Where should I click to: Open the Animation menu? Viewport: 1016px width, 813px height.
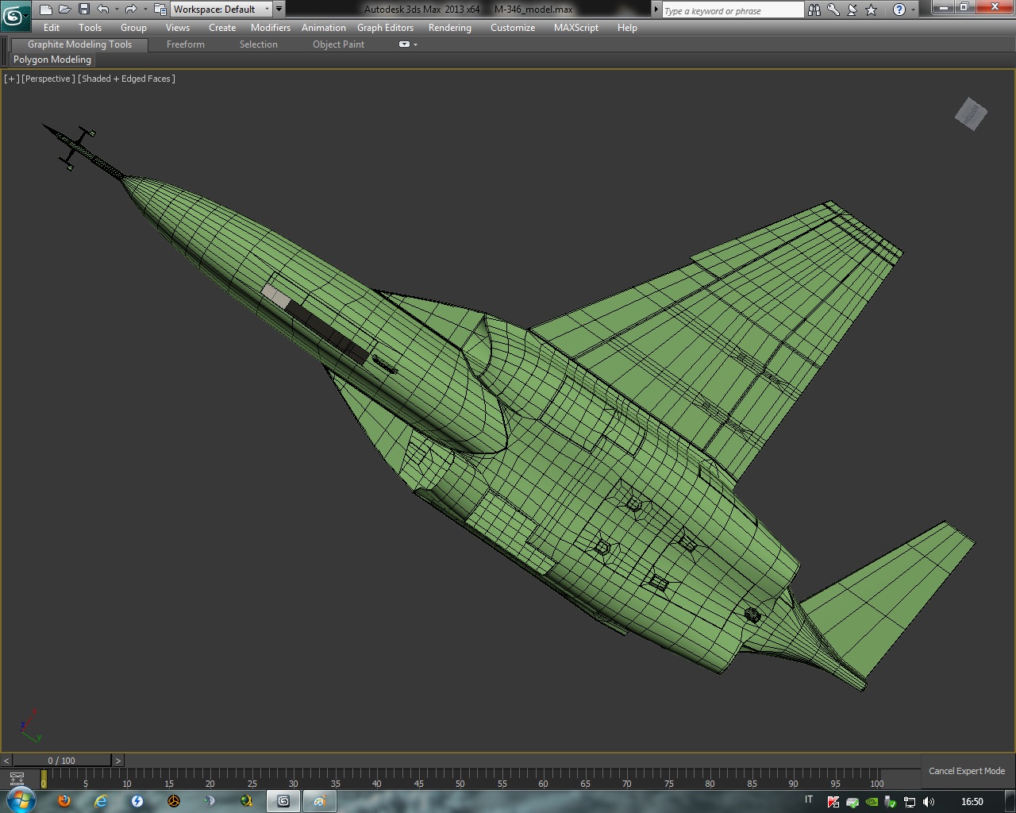tap(324, 28)
